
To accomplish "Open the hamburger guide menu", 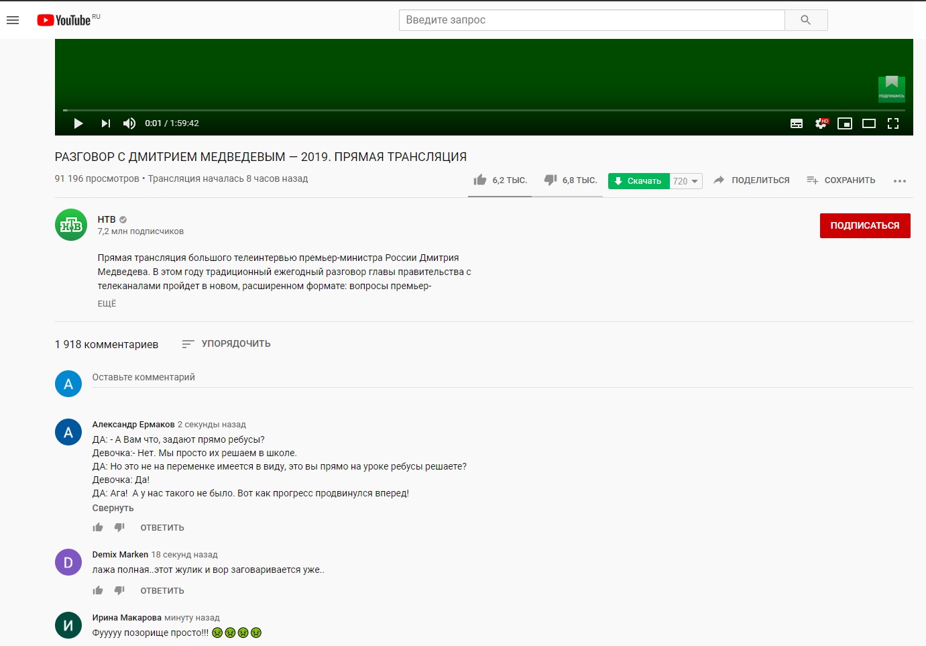I will (13, 20).
